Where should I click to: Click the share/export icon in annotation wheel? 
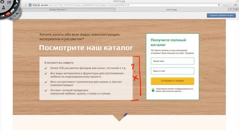coord(9,2)
